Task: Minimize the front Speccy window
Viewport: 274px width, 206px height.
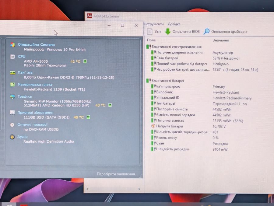Action: click(x=109, y=25)
